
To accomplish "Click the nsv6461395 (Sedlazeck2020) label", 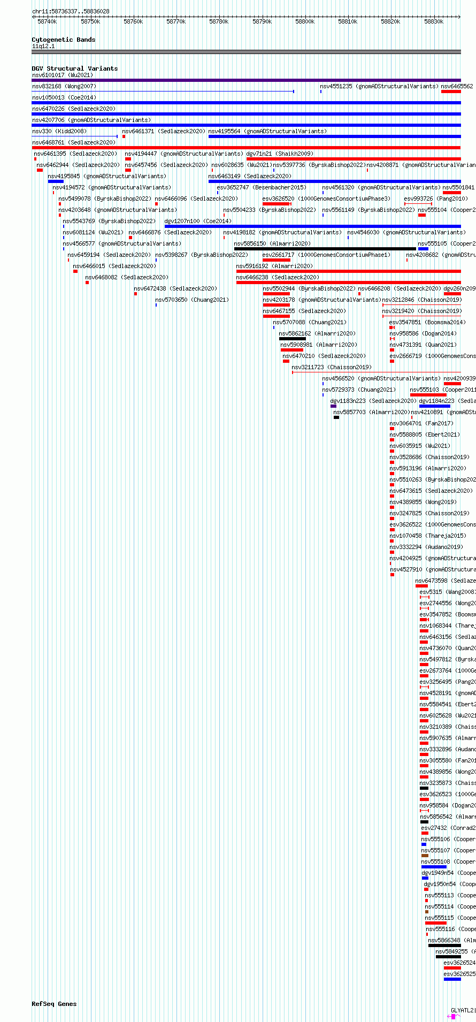I will tap(75, 154).
